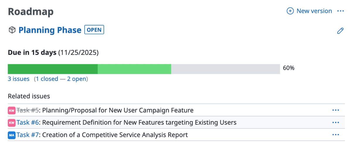352x149 pixels.
Task: Click the KW avatar next to Task #5
Action: tap(11, 111)
